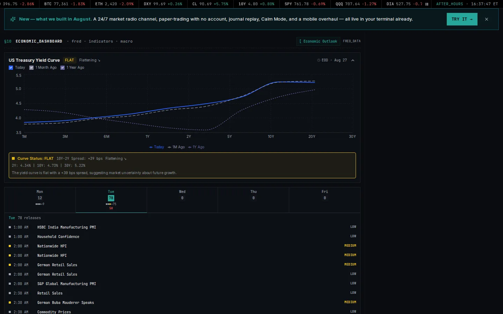Screen dimensions: 503x314
Task: Click the ECONOMIC_DASHBOARD section title
Action: pyautogui.click(x=39, y=41)
